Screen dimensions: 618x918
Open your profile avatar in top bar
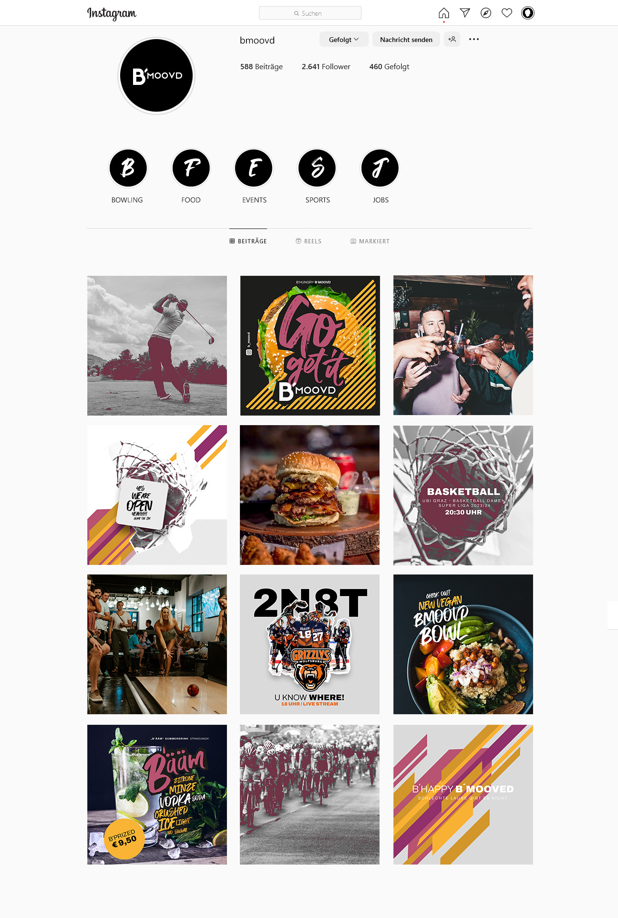coord(528,13)
